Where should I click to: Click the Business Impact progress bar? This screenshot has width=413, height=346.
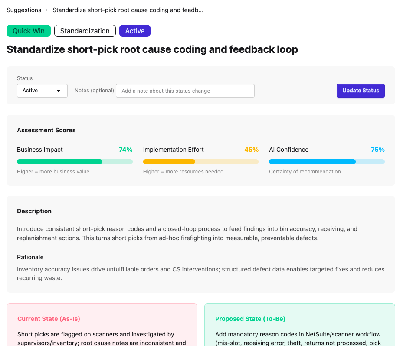click(x=75, y=161)
